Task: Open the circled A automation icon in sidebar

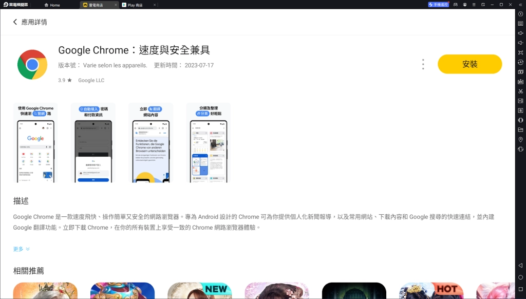Action: pyautogui.click(x=521, y=62)
